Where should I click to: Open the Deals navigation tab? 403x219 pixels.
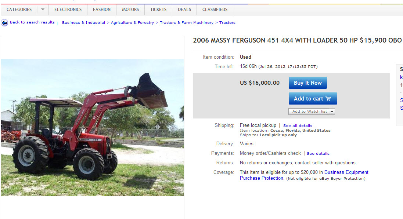[184, 10]
